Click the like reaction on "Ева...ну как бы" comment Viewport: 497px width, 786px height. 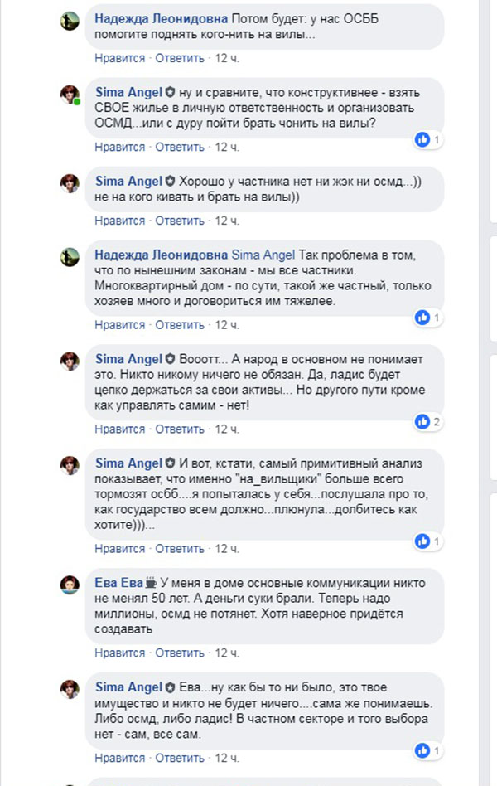(422, 750)
